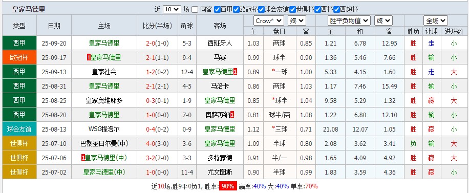Click the red card badge next to 奥萨苏纳
The image size is (469, 193).
coord(232,115)
